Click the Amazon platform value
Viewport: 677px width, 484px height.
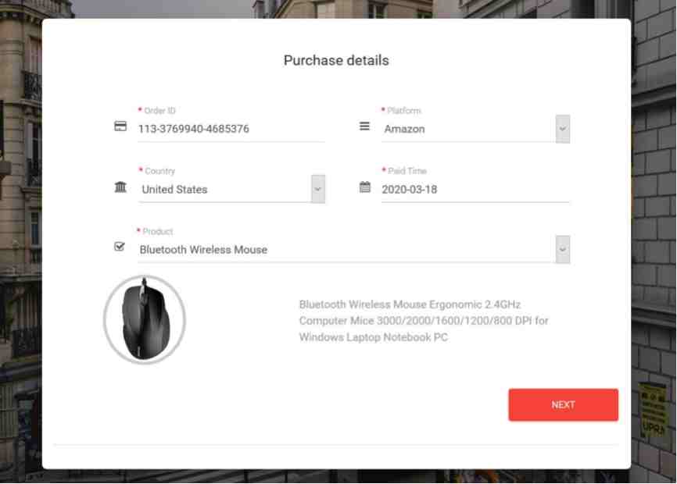[x=405, y=129]
